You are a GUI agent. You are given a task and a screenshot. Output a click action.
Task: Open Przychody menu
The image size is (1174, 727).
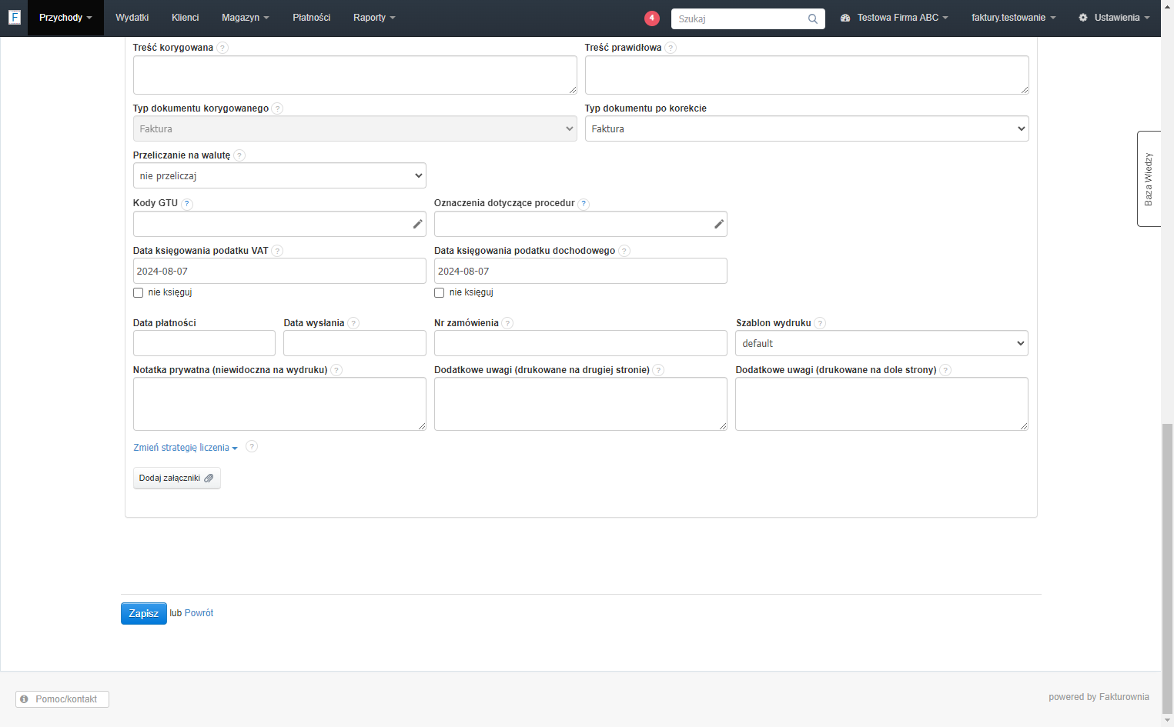click(x=65, y=18)
